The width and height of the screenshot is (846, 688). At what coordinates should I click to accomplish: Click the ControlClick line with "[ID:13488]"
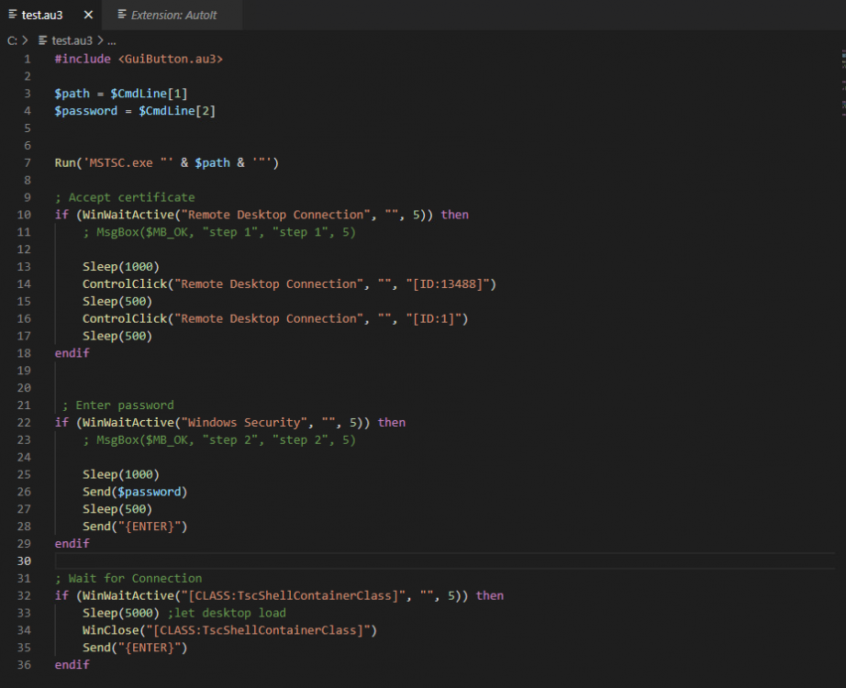(289, 283)
